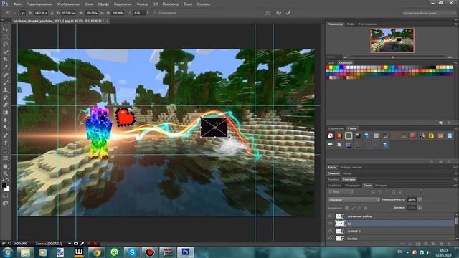Switch to the История tab
Viewport: 459px width, 258px height.
click(381, 185)
